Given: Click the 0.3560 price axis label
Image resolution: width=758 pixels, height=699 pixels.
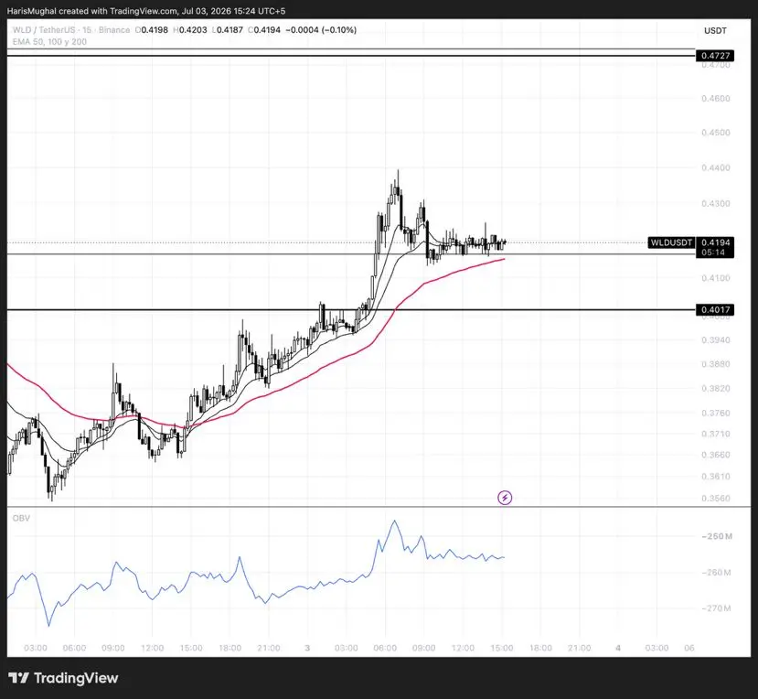Looking at the screenshot, I should [x=715, y=499].
